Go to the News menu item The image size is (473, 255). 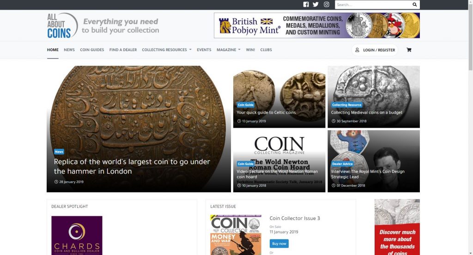[x=69, y=50]
